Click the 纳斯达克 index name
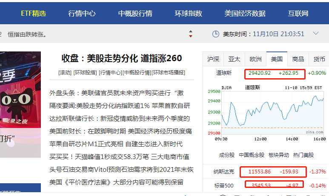The width and height of the screenshot is (329, 196). 224,172
